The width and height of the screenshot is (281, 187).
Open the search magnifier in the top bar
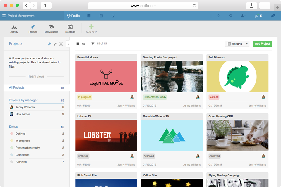pyautogui.click(x=231, y=16)
